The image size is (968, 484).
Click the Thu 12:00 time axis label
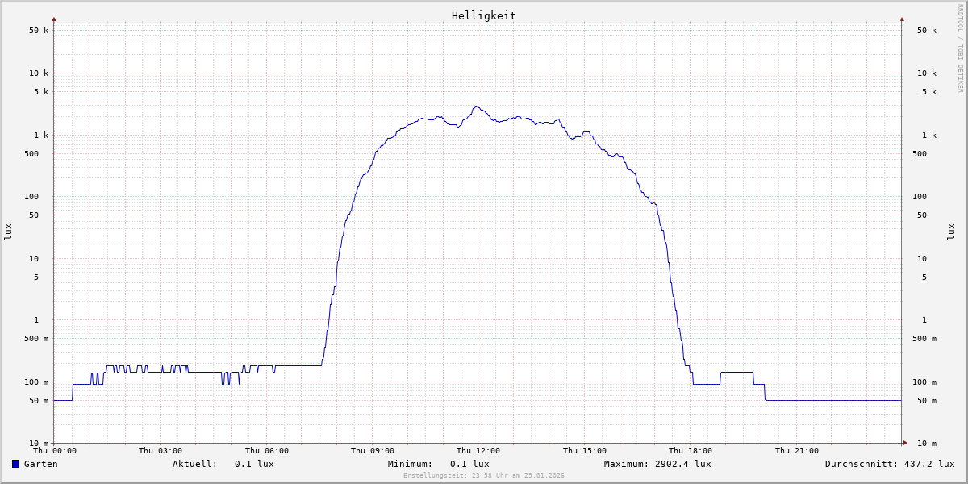point(478,451)
